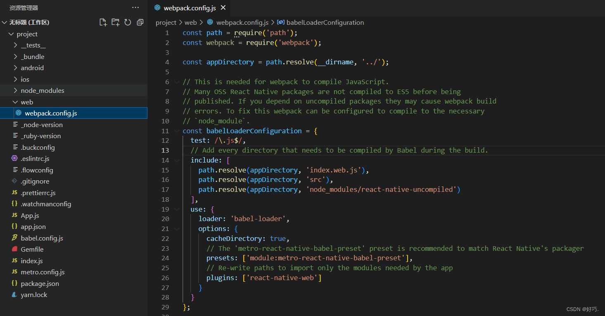Click the yarn icon of yarn.lock
605x316 pixels.
coord(14,295)
